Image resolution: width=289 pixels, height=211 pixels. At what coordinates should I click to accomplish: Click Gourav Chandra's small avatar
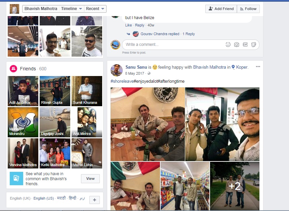click(136, 34)
